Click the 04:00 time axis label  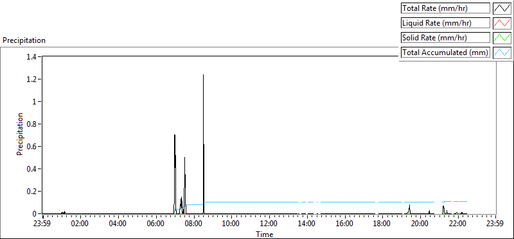pos(118,224)
